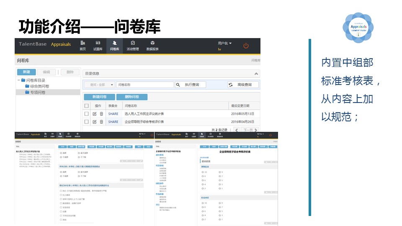402x226 pixels.
Task: Click 作风形象 section link in 企业领导班子 navigation
Action: click(160, 194)
